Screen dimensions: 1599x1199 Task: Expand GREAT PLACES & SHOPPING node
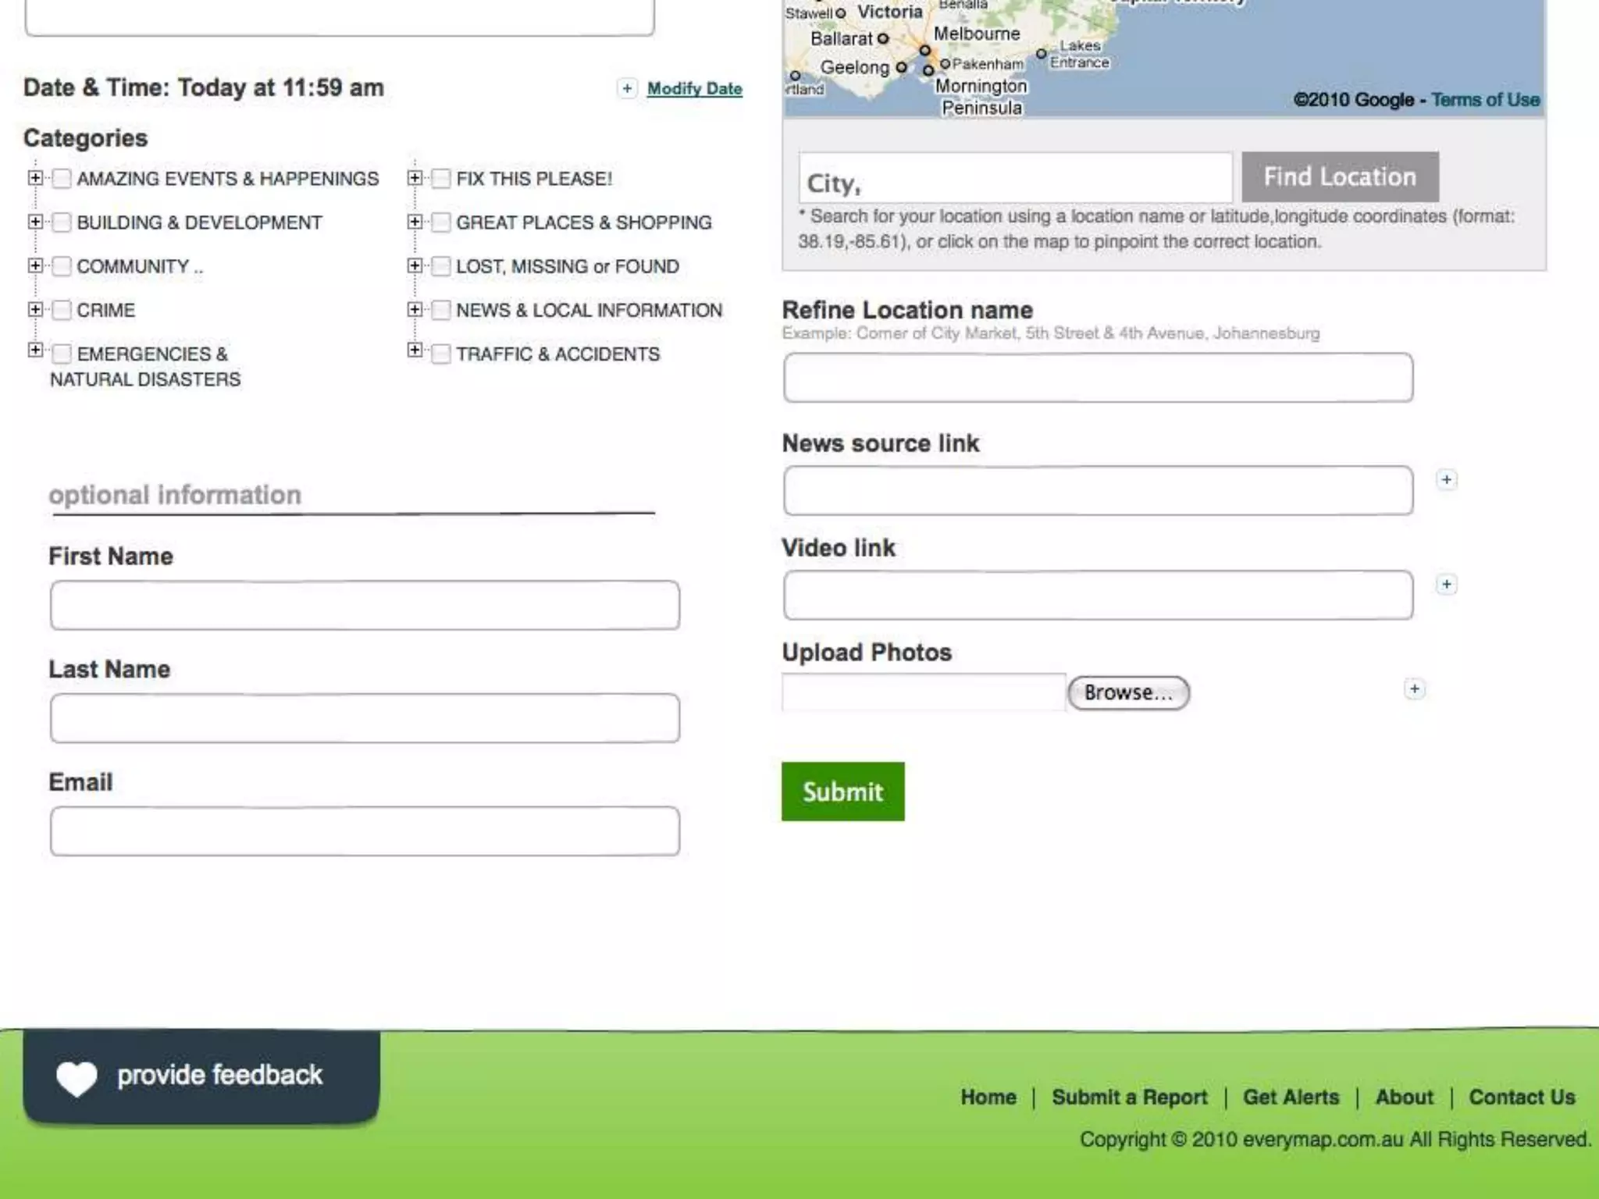click(415, 222)
